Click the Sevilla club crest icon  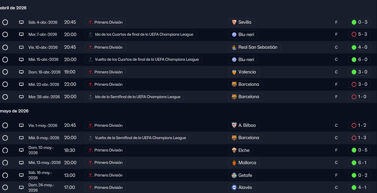[234, 22]
